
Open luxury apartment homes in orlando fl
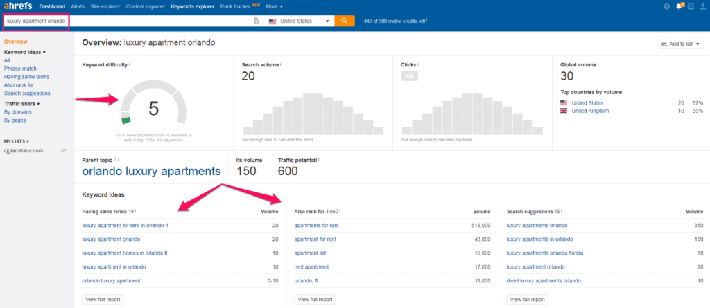(x=125, y=253)
